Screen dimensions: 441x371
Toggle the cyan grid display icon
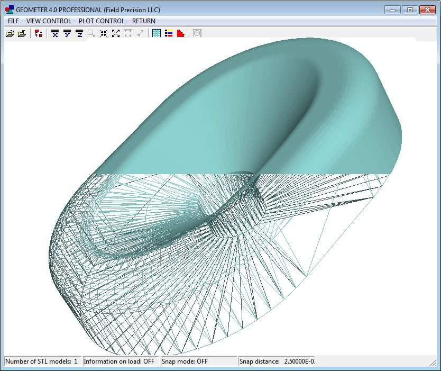tap(157, 34)
